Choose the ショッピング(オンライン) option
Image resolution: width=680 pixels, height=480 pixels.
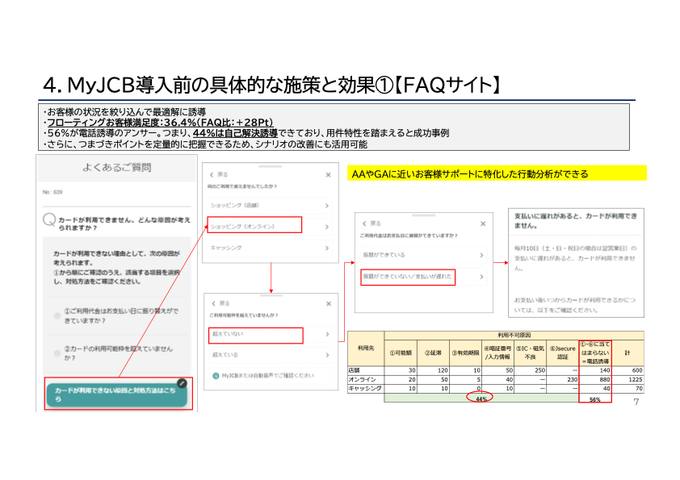coord(270,227)
